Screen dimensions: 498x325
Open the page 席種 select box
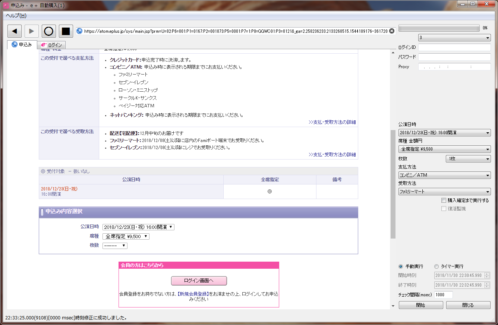(x=126, y=236)
